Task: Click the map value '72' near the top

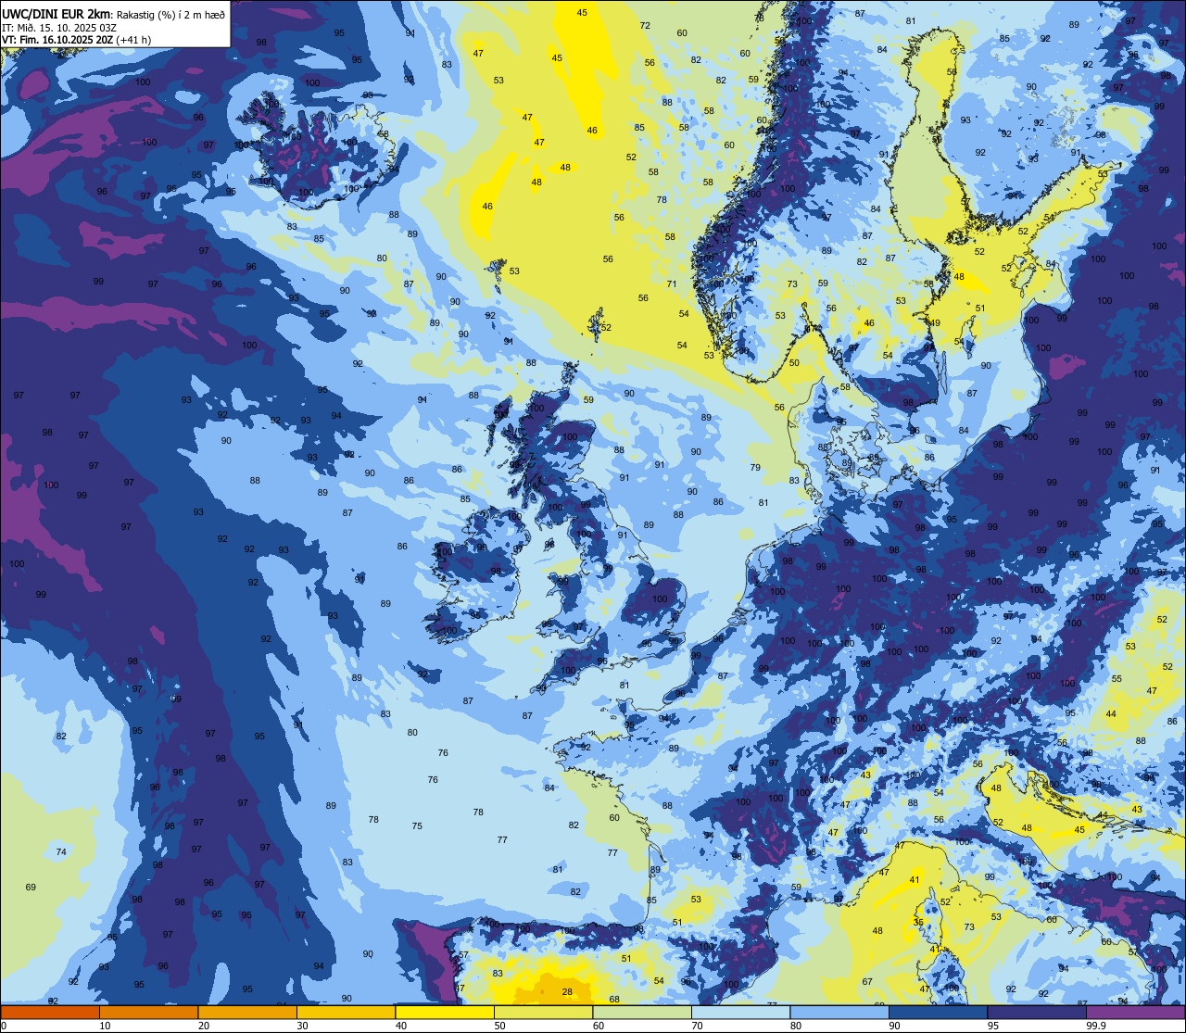Action: coord(645,26)
